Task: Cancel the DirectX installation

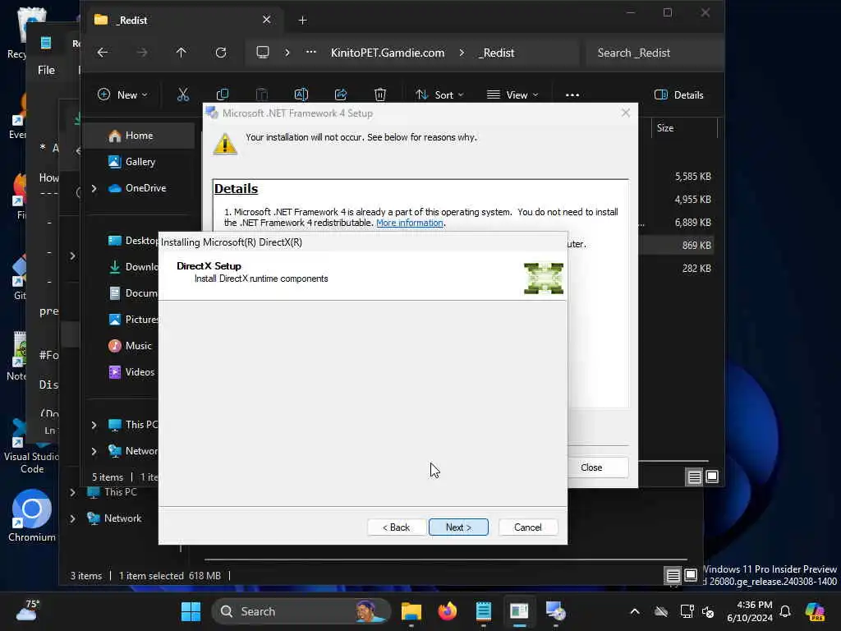Action: (528, 527)
